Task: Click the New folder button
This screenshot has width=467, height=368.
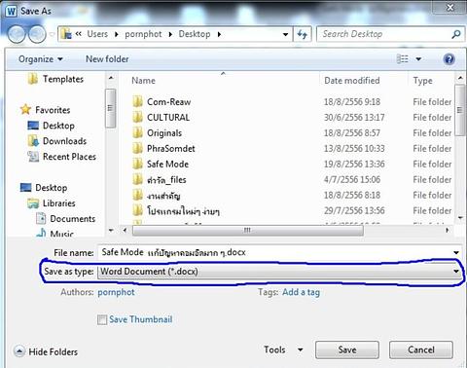Action: pyautogui.click(x=107, y=59)
